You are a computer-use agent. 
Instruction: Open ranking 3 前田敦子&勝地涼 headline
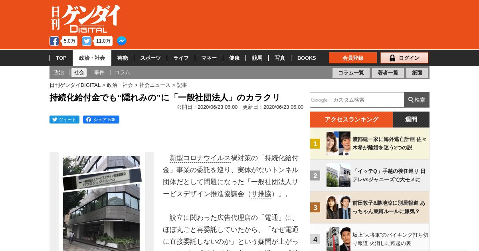coord(389,207)
